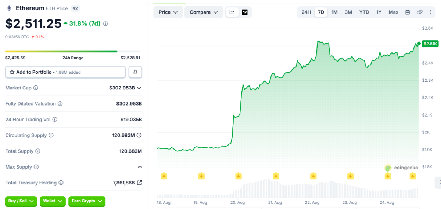
Task: Open info tooltip next to 31.8% (7d)
Action: point(105,23)
